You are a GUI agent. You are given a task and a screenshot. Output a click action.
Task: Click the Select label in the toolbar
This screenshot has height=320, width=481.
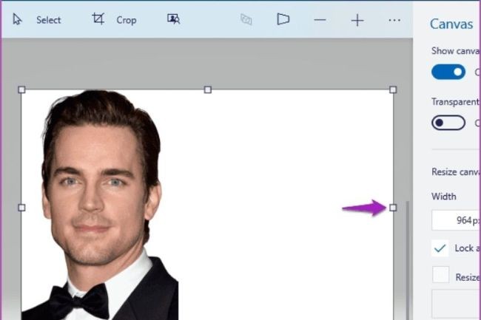(49, 20)
